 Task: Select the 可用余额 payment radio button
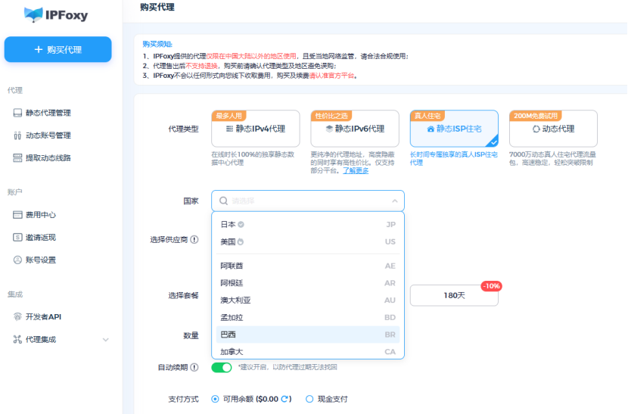pos(216,399)
